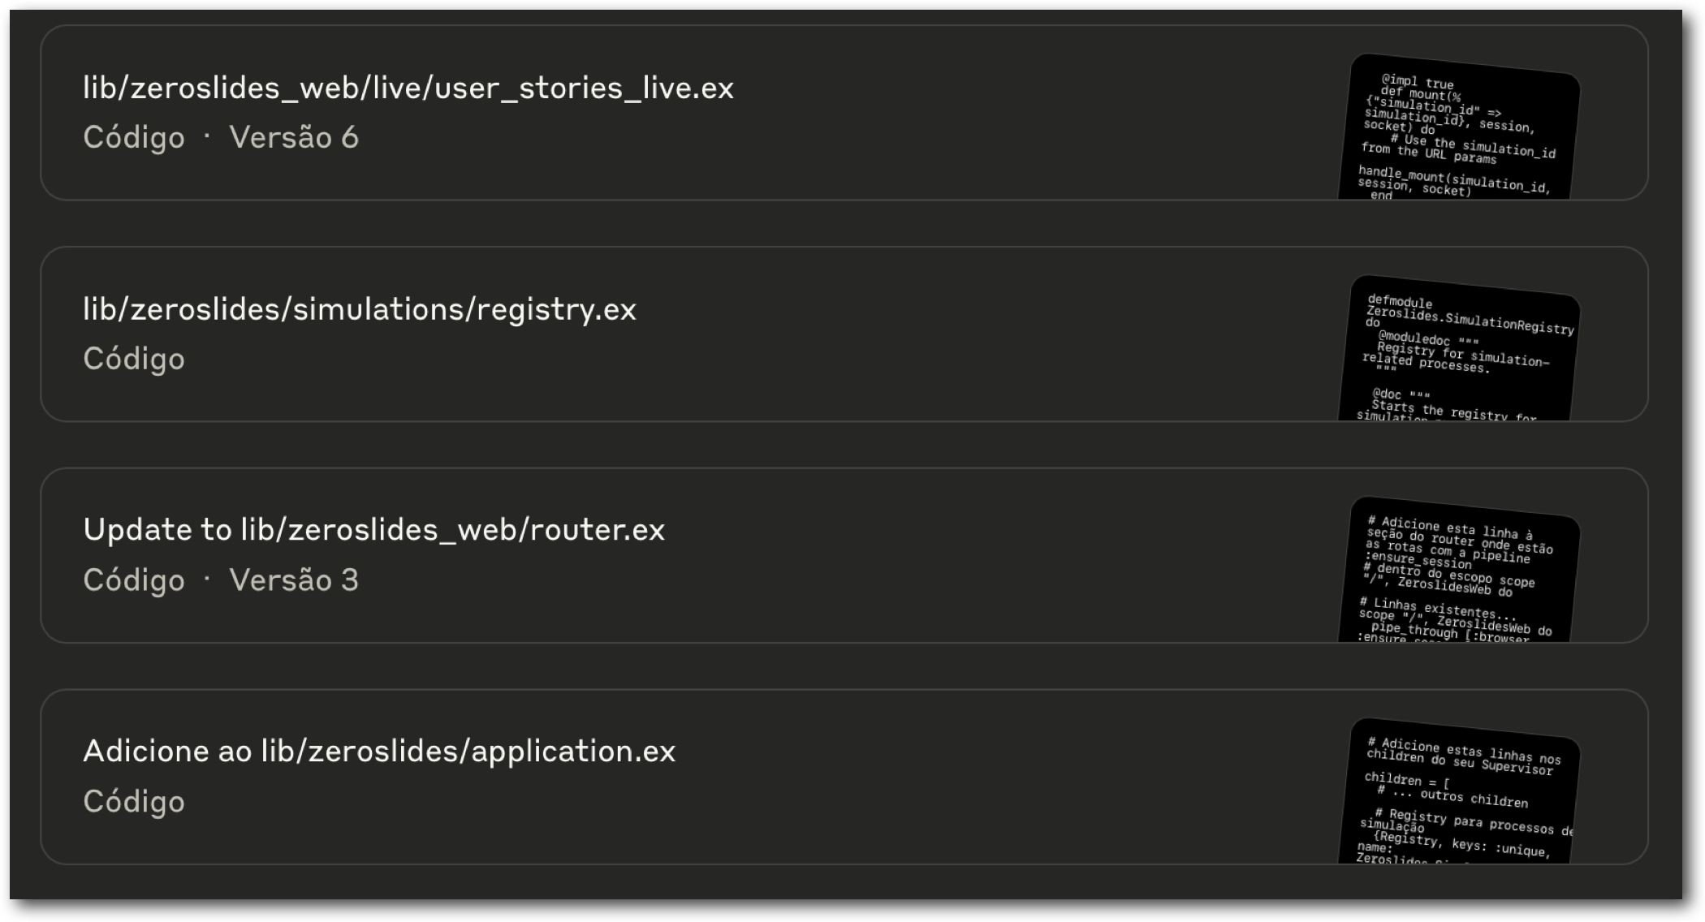Click the Código label under user_stories_live.ex
Screen dimensions: 1705x922
[134, 137]
